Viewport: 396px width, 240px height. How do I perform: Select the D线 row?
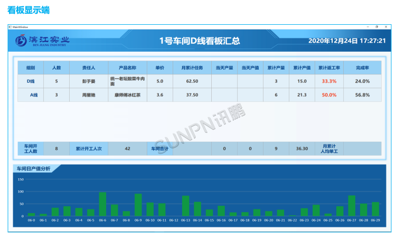tap(31, 81)
